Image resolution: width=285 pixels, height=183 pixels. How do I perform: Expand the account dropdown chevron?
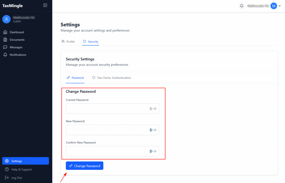279,6
